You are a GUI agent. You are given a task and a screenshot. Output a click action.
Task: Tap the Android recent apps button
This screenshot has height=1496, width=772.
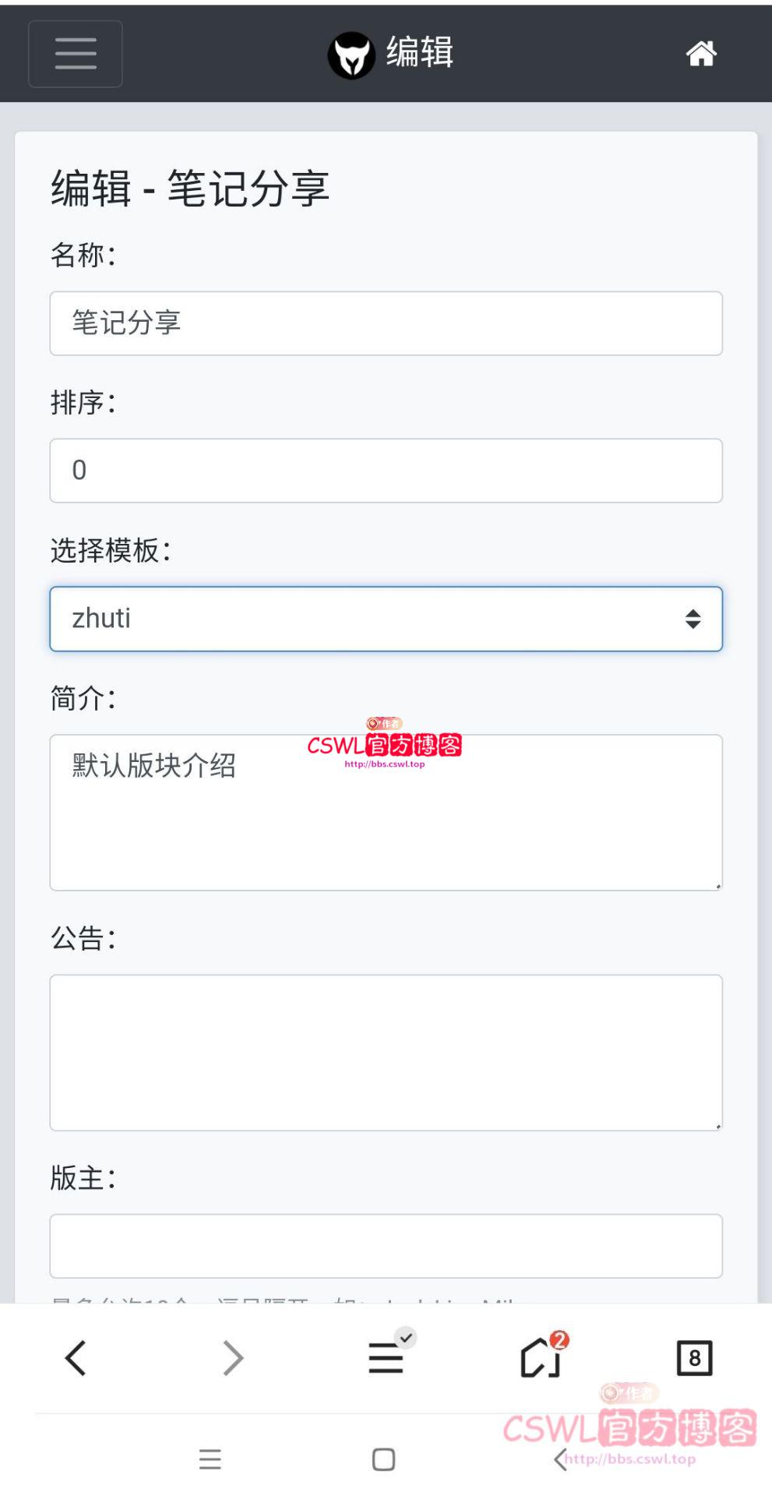pyautogui.click(x=210, y=1459)
